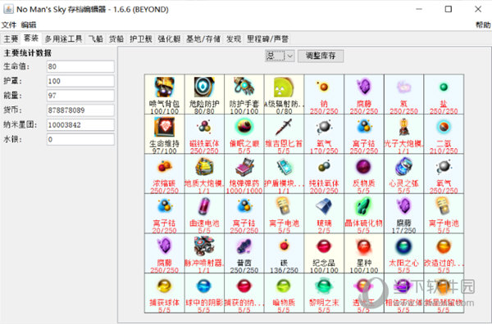Click the 磁铁氧体 item slot
Viewport: 492px width, 324px height.
[x=204, y=134]
